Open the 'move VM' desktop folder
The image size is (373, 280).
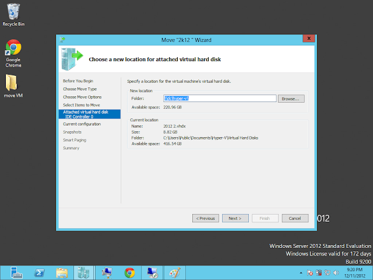click(x=13, y=83)
